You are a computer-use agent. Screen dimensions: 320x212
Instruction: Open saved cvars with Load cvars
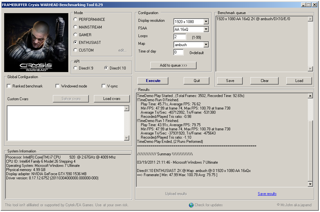tap(112, 99)
